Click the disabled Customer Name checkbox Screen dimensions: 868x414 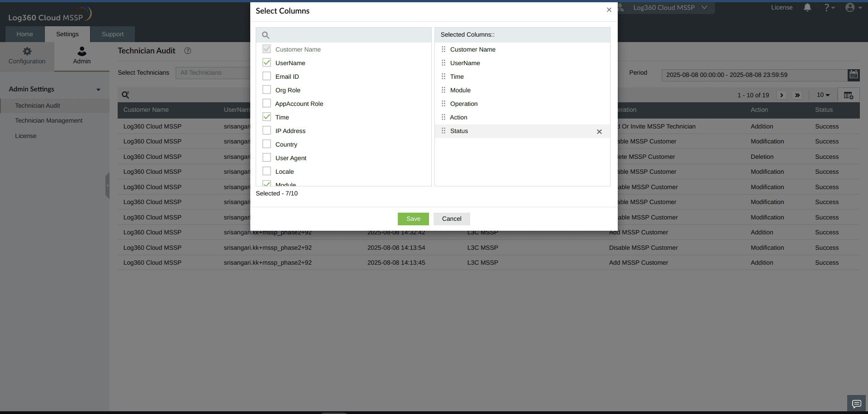(x=267, y=49)
